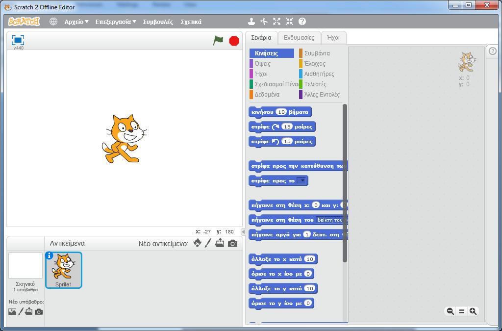Click the 10 field in 'άλλαξε το y κατά'
The height and width of the screenshot is (331, 502).
310,289
